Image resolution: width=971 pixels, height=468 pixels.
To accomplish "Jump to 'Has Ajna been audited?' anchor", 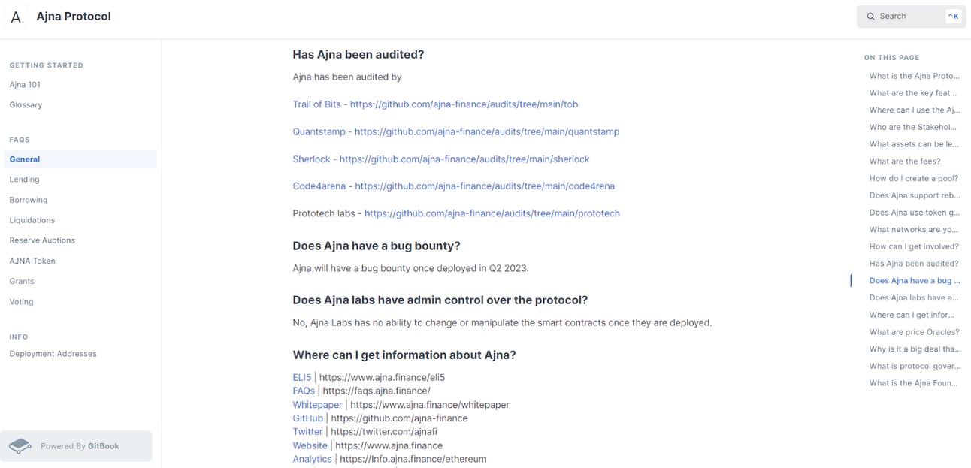I will coord(913,264).
